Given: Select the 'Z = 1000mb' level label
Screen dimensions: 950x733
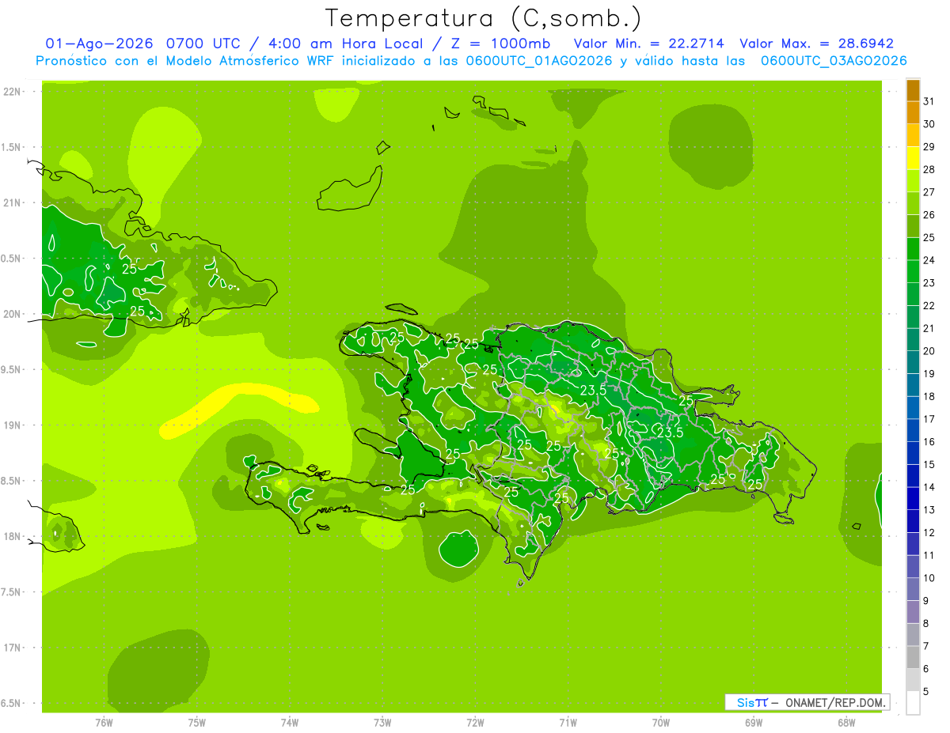Looking at the screenshot, I should [x=500, y=43].
